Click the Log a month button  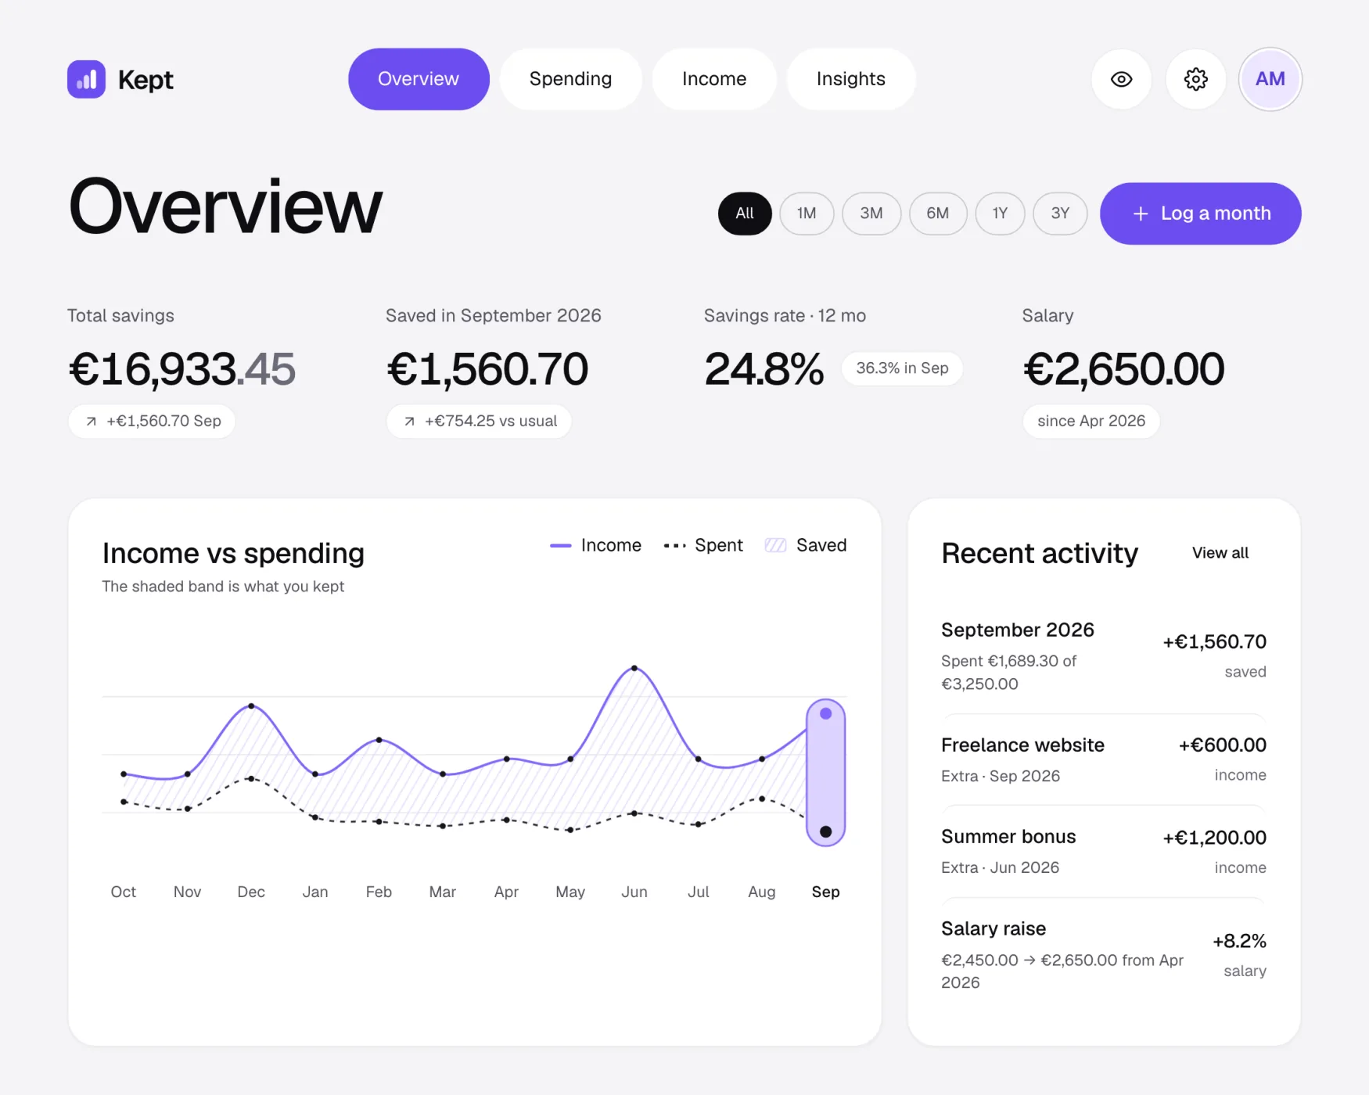[x=1200, y=214]
